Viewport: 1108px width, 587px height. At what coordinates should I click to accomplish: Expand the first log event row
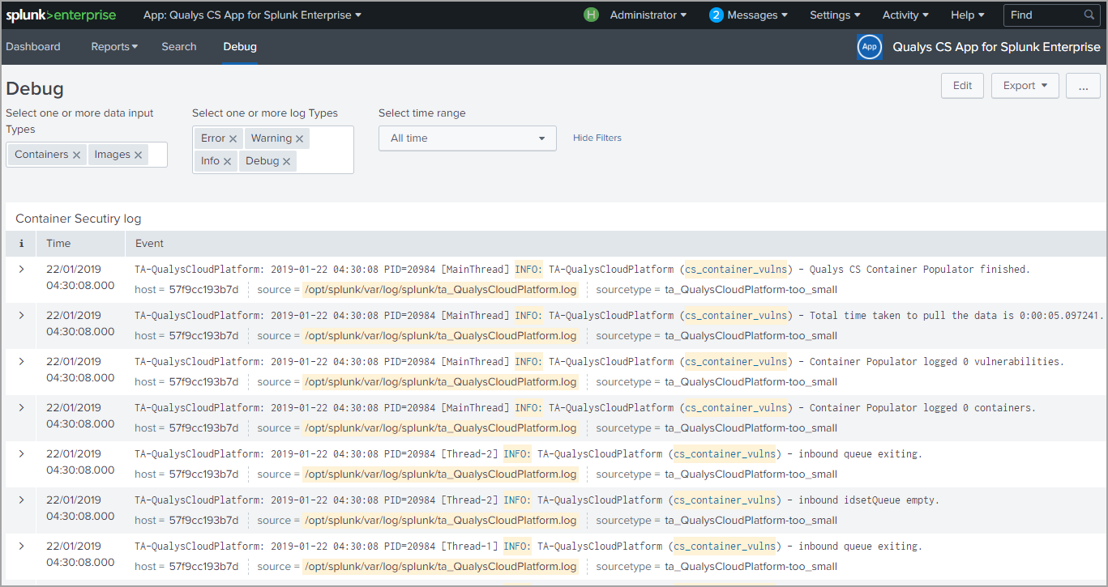[x=21, y=269]
